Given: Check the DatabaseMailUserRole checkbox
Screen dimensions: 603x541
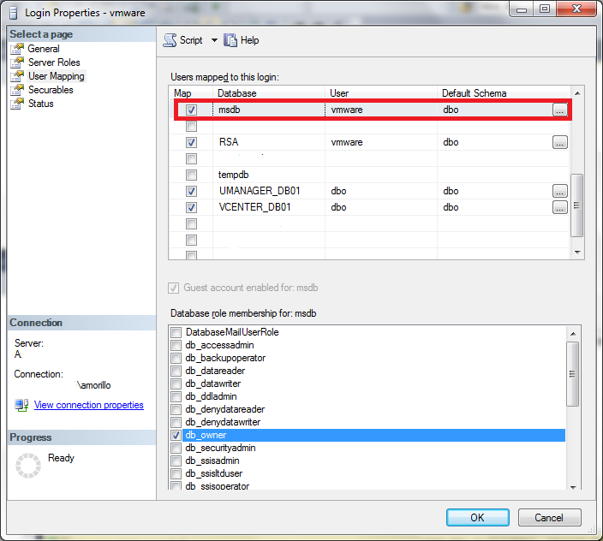Looking at the screenshot, I should [x=176, y=332].
